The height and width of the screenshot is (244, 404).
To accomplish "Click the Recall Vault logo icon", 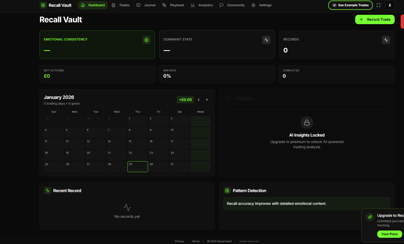I will click(x=43, y=5).
